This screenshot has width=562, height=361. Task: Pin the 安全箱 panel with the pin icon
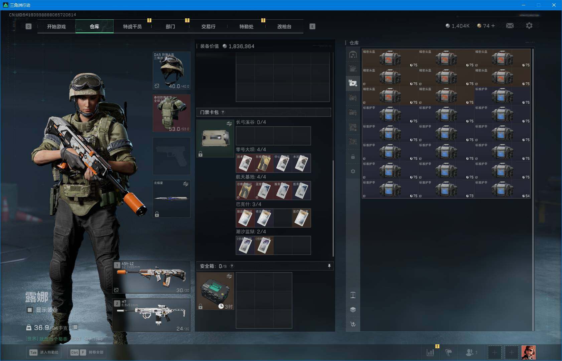pos(329,266)
